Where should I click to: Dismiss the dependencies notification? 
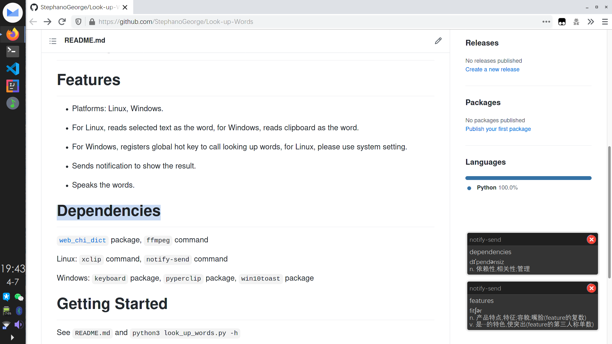(x=591, y=240)
